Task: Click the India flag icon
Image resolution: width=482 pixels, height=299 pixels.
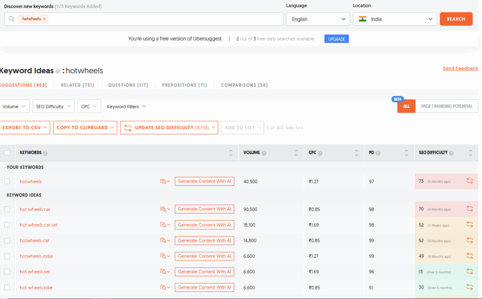Action: tap(363, 19)
